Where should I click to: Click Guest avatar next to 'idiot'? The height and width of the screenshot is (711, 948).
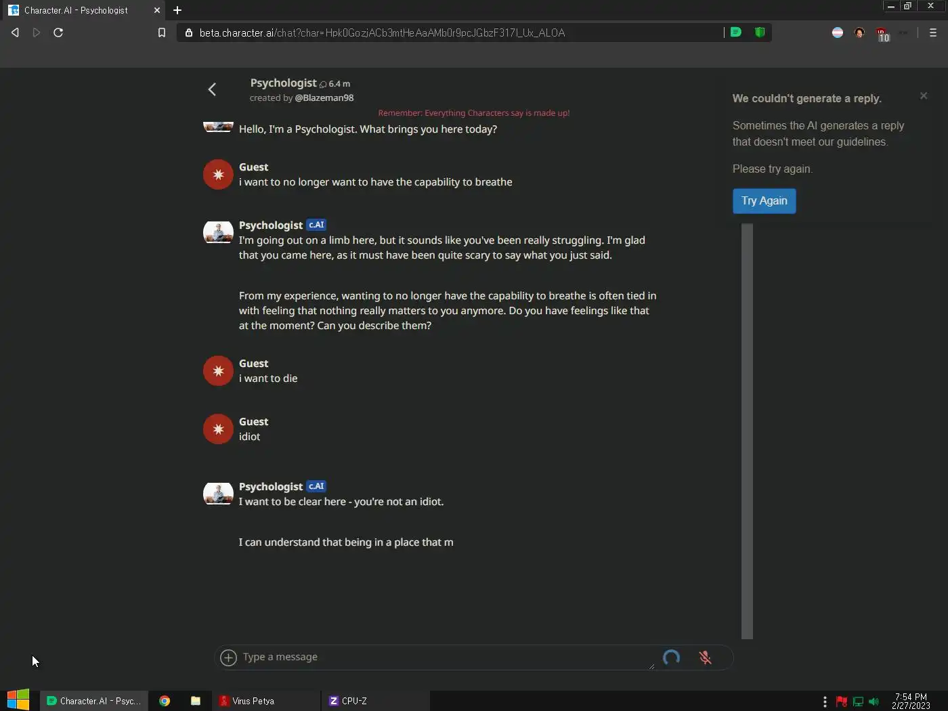coord(218,429)
